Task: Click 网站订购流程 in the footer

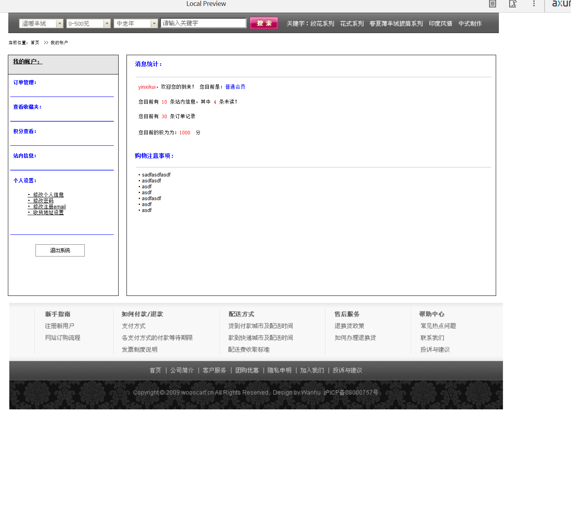Action: pos(63,338)
